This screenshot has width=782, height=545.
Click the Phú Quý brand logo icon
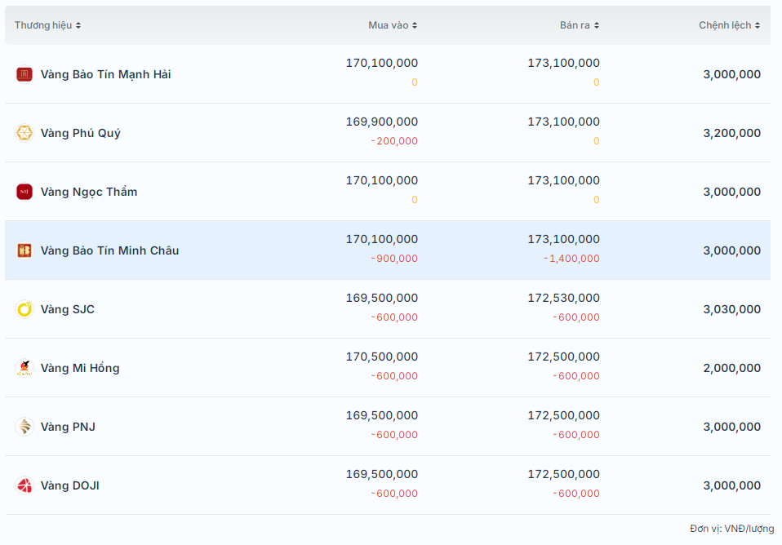point(24,133)
